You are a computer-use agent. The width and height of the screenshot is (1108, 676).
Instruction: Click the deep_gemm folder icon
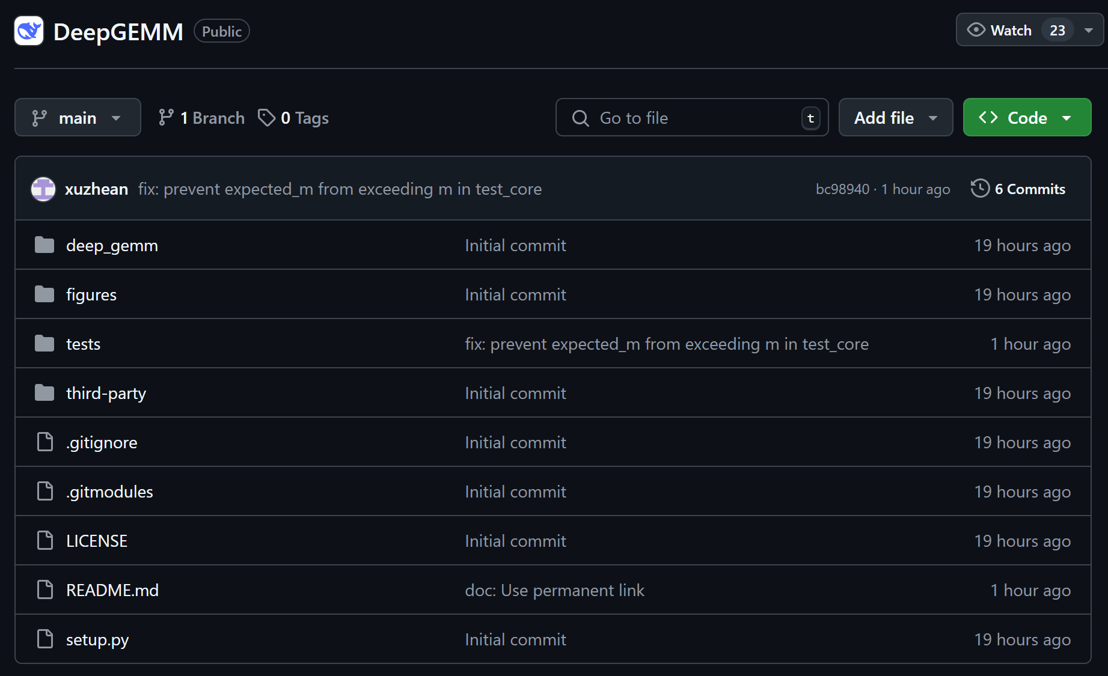[x=44, y=245]
